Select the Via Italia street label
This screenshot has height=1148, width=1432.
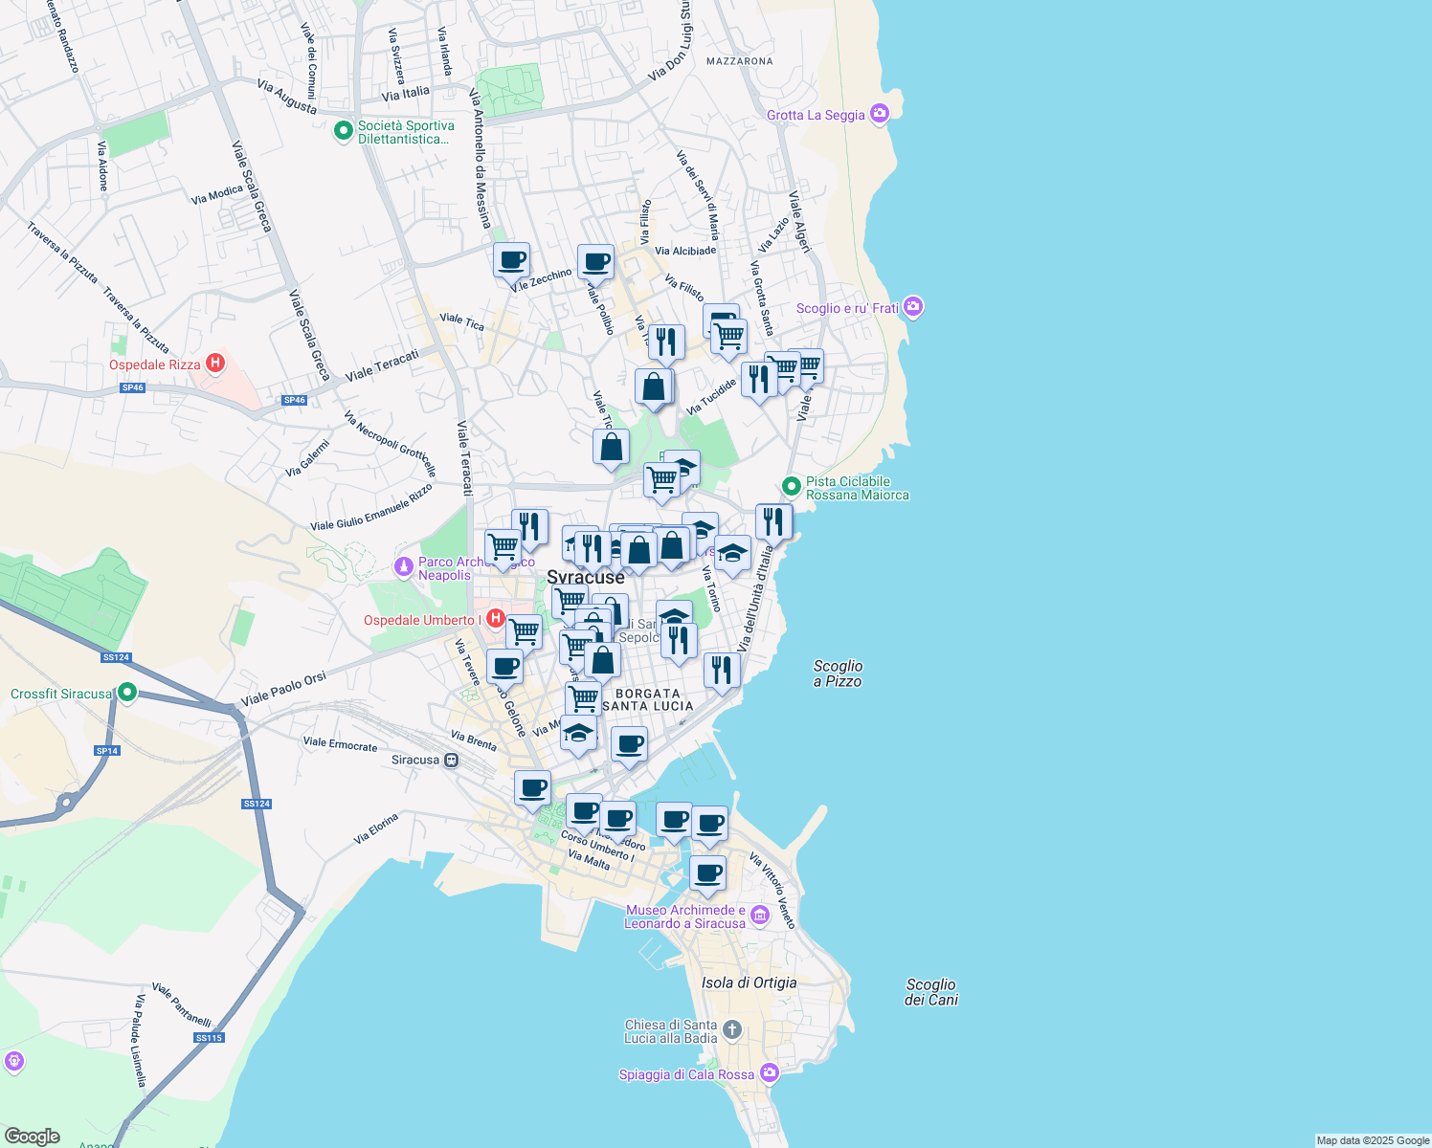pyautogui.click(x=406, y=94)
